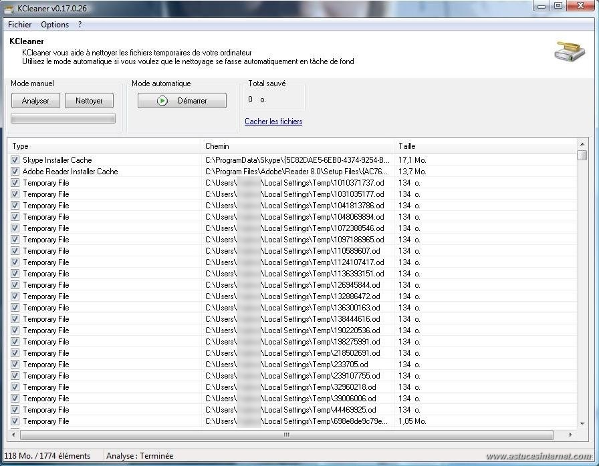The width and height of the screenshot is (599, 466).
Task: Click status text 118 Mo. / 1774 éléments
Action: click(x=47, y=456)
